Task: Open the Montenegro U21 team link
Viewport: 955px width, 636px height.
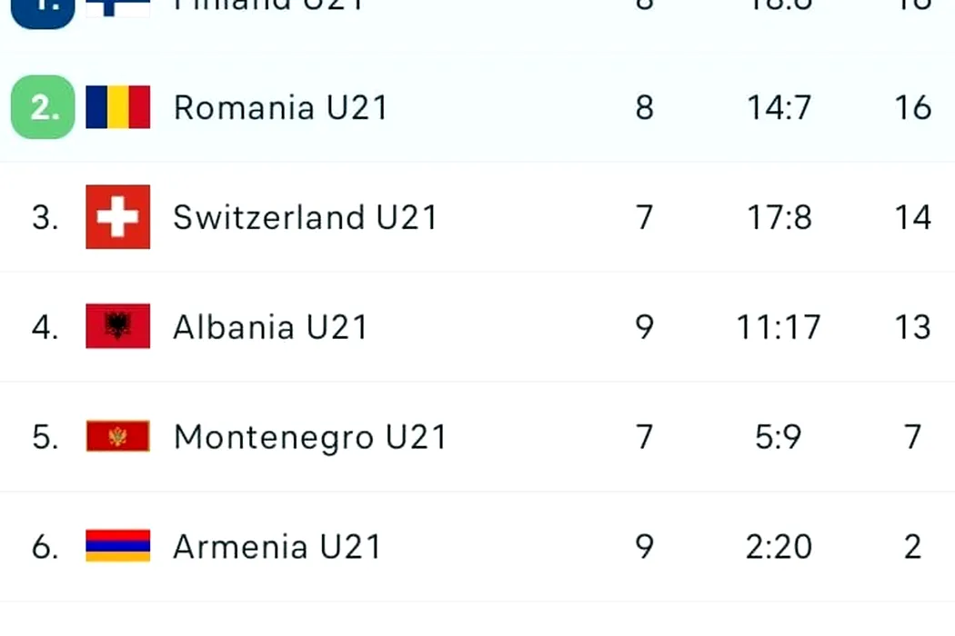Action: click(310, 438)
